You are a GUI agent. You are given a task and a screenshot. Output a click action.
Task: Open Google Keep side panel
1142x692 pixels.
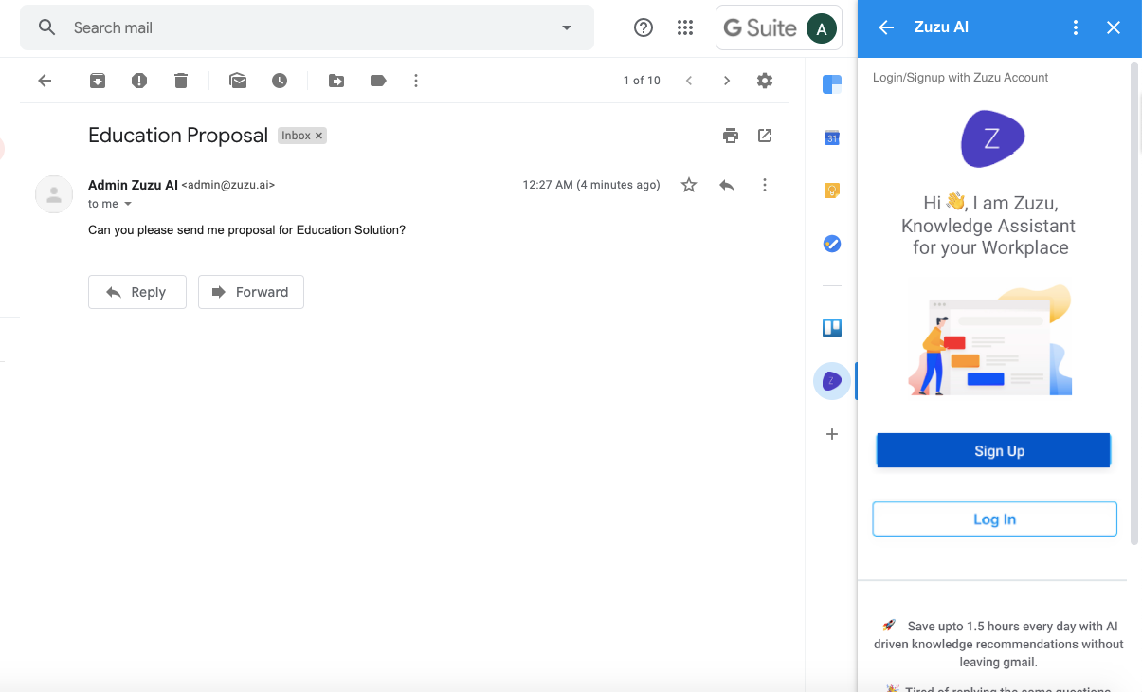(832, 191)
